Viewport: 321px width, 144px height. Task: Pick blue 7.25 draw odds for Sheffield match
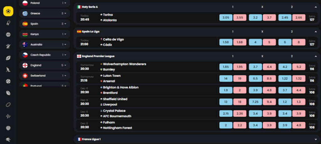[255, 102]
